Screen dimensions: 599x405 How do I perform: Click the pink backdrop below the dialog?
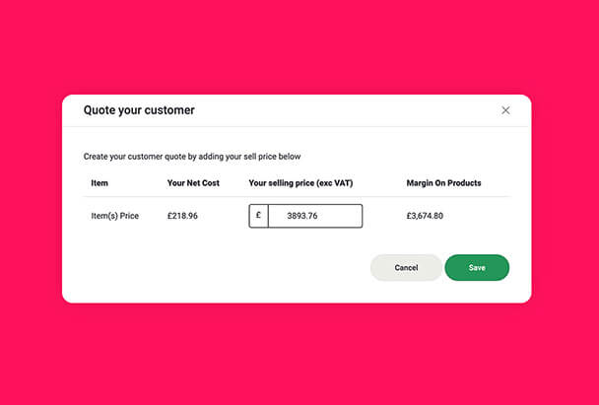coord(296,355)
